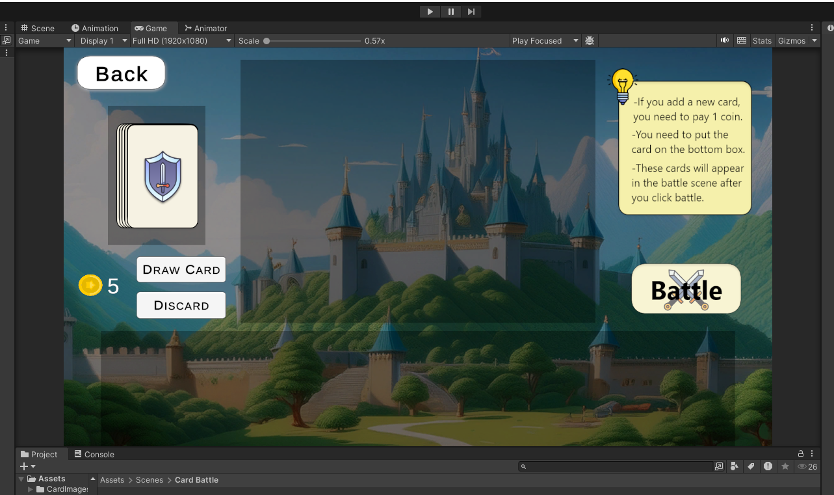Open the Animation tab

[x=95, y=28]
